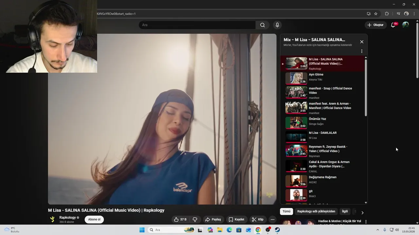This screenshot has width=419, height=235.
Task: Click the Ayrı Gitme video thumbnail
Action: pos(296,78)
